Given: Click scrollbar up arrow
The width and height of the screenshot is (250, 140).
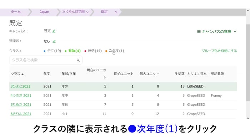Looking at the screenshot, I should 248,10.
